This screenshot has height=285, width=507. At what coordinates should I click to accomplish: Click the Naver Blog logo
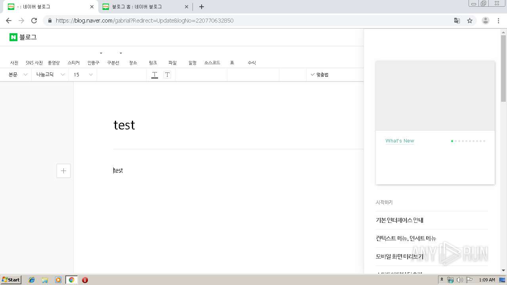point(23,37)
